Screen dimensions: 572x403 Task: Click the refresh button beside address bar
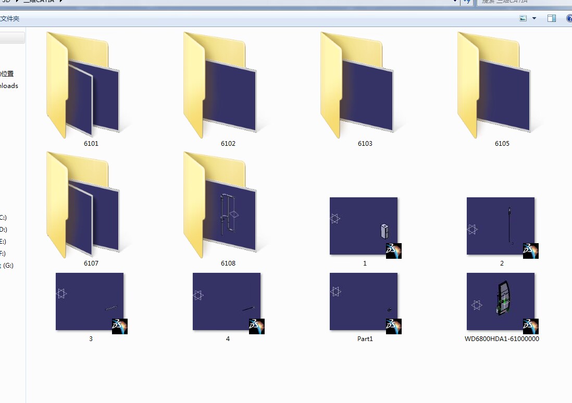[x=467, y=2]
